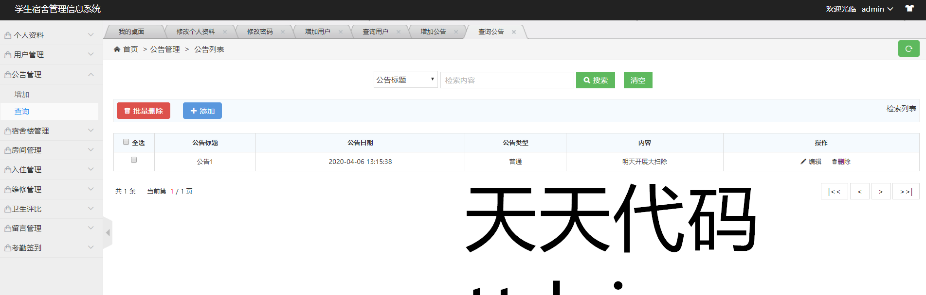The height and width of the screenshot is (295, 926).
Task: Close the 查询公告 tab
Action: pyautogui.click(x=514, y=32)
